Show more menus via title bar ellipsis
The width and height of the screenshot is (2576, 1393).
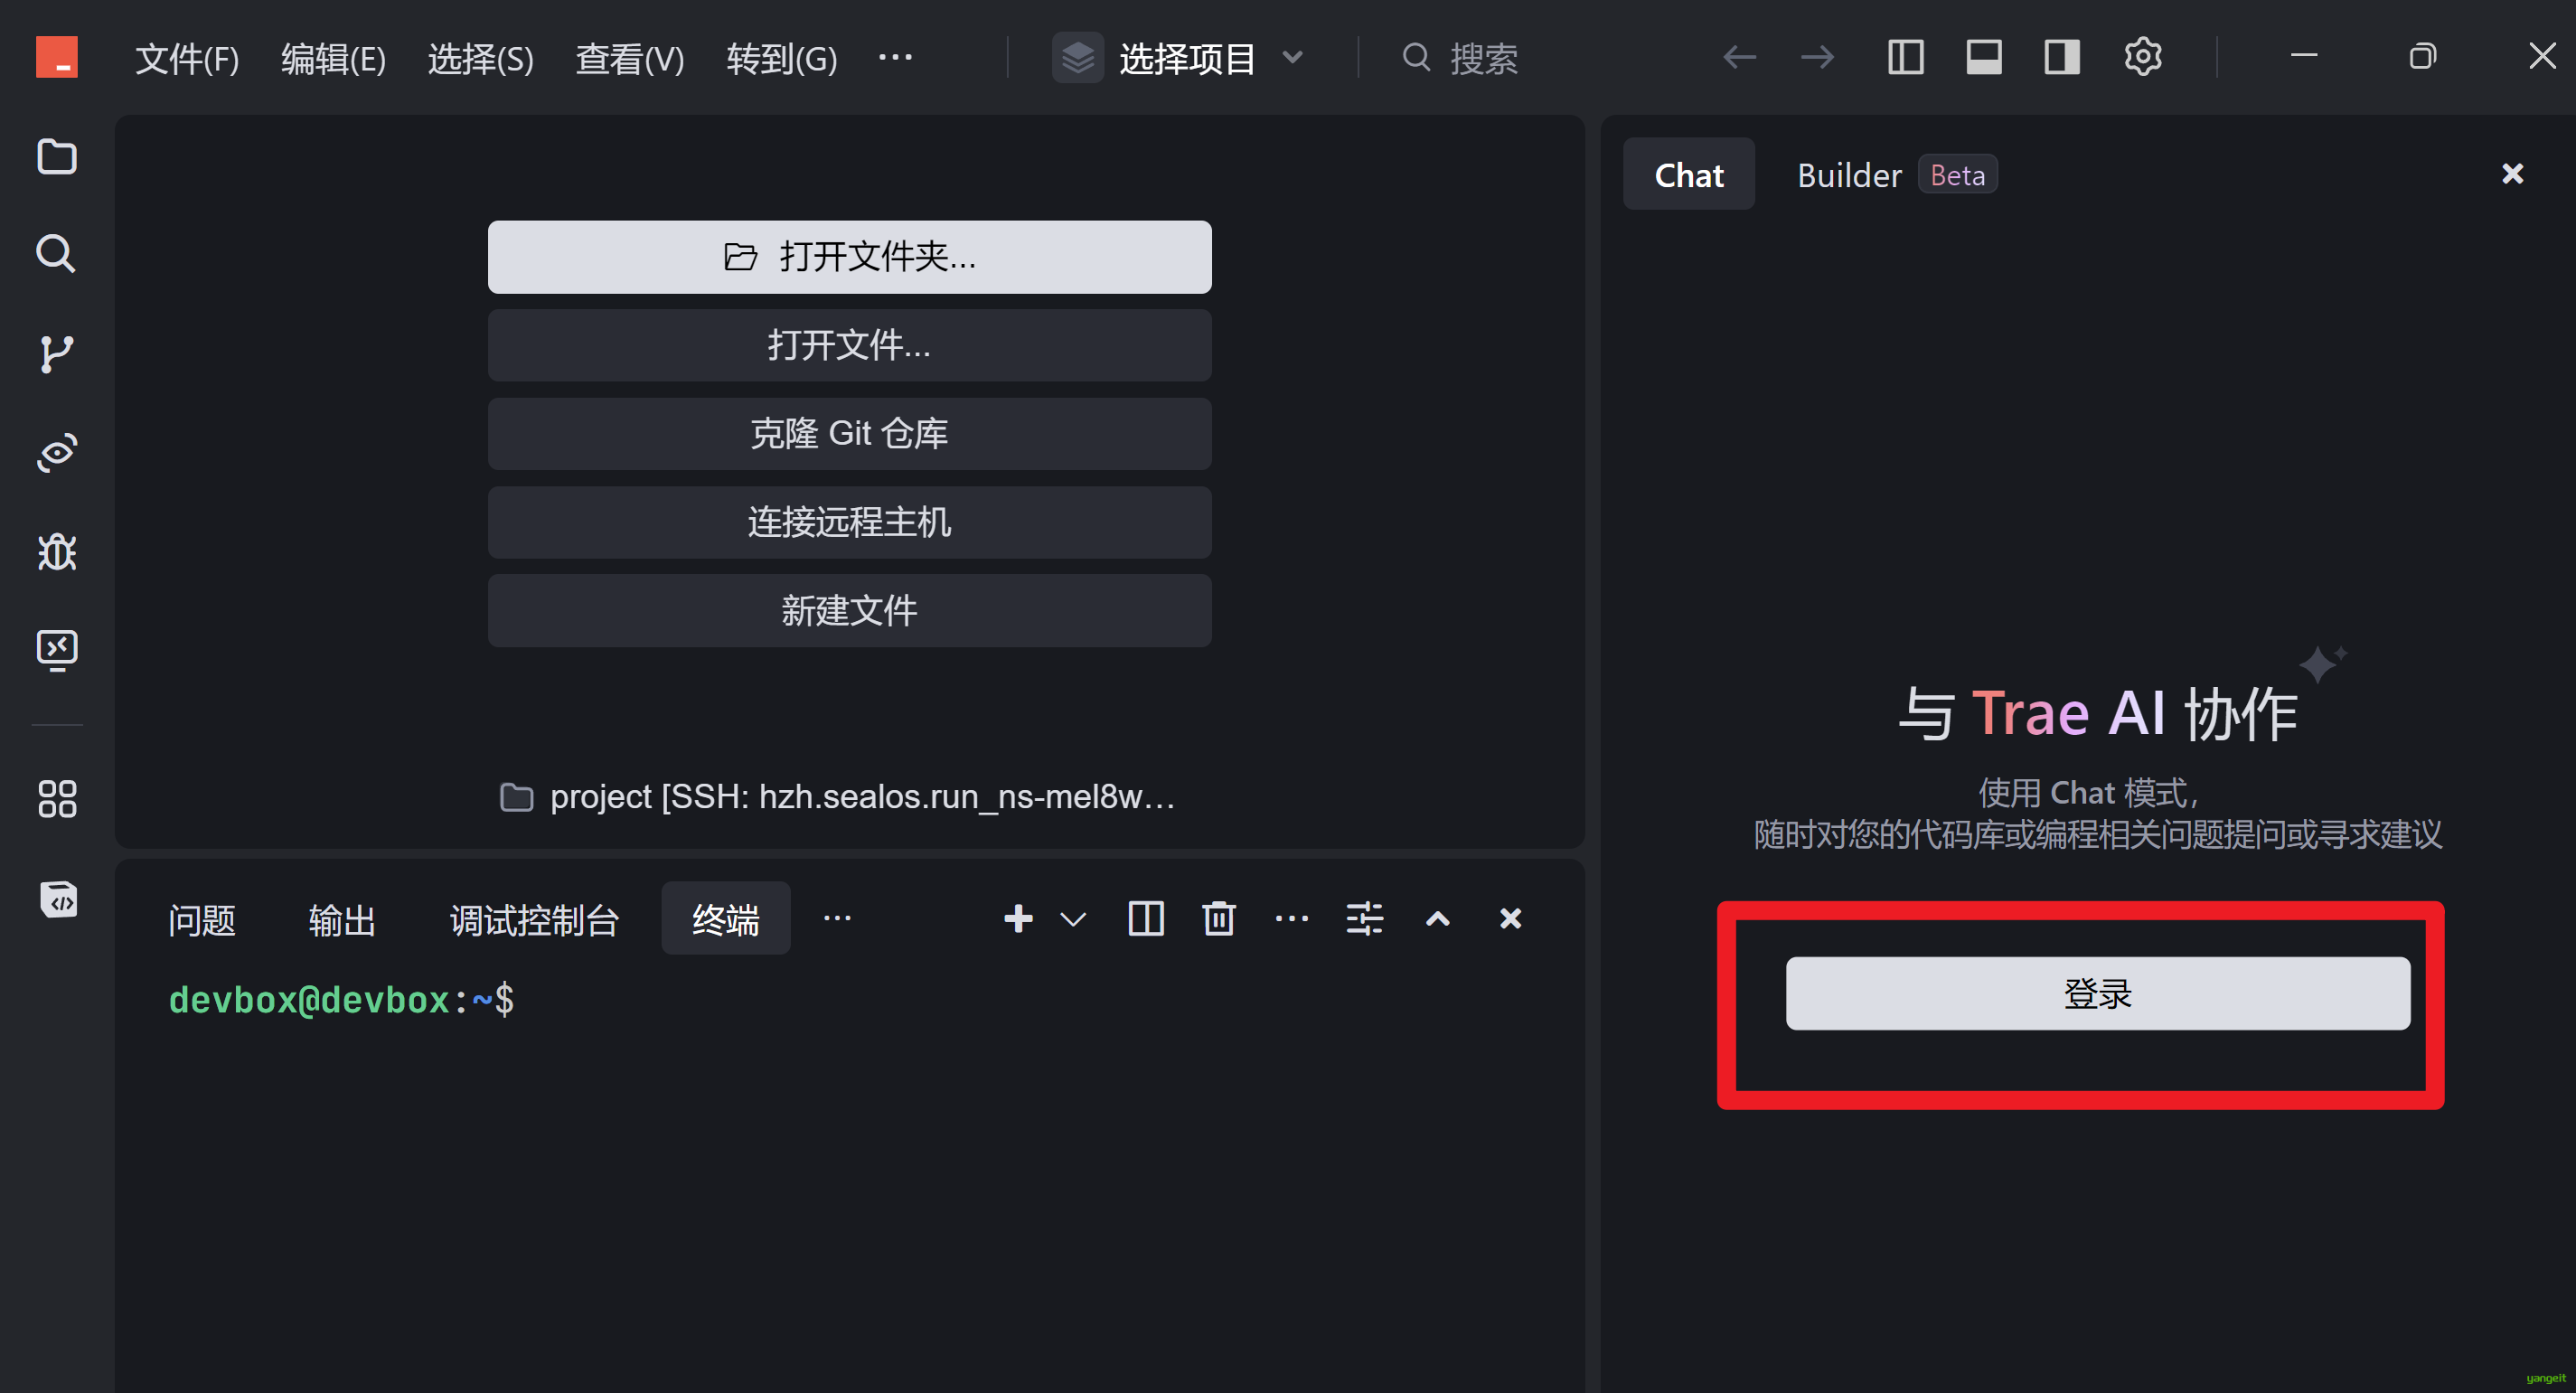pos(894,57)
